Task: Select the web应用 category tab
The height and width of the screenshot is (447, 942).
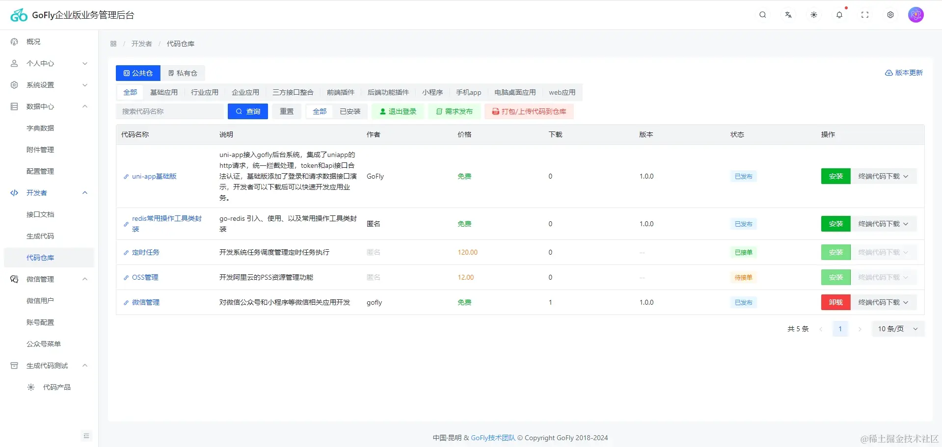Action: pos(562,92)
